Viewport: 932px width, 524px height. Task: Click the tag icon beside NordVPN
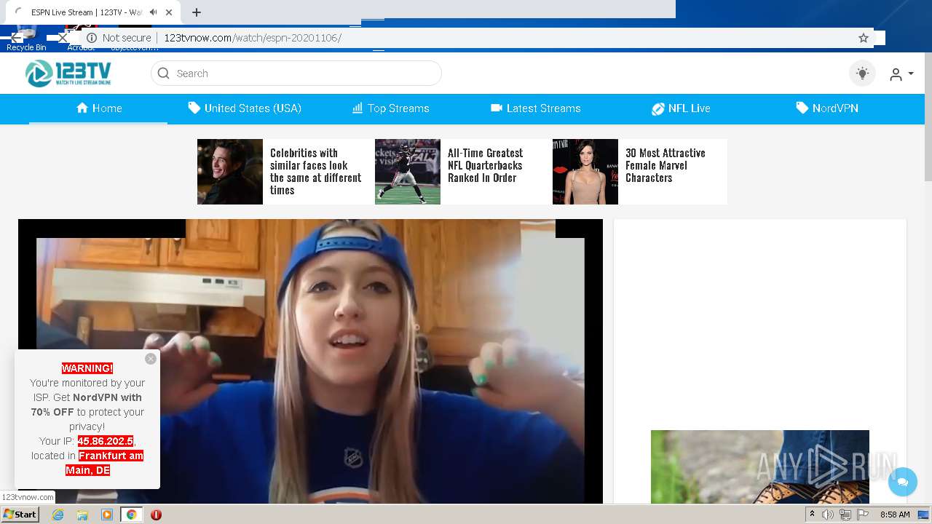point(802,108)
